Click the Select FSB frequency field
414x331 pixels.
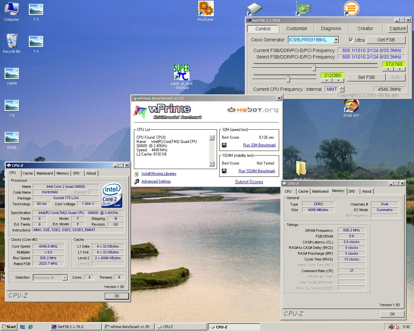[x=372, y=57]
